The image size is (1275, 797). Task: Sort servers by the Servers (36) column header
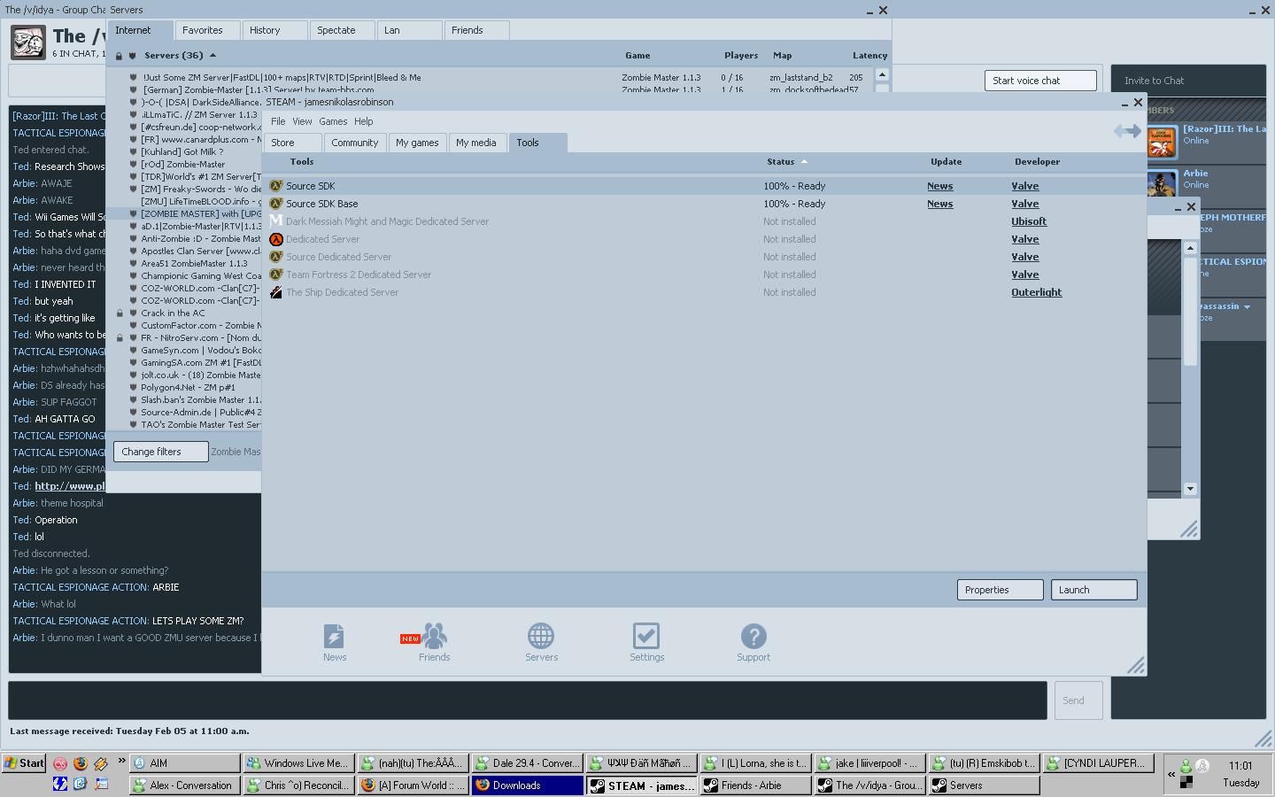click(174, 56)
